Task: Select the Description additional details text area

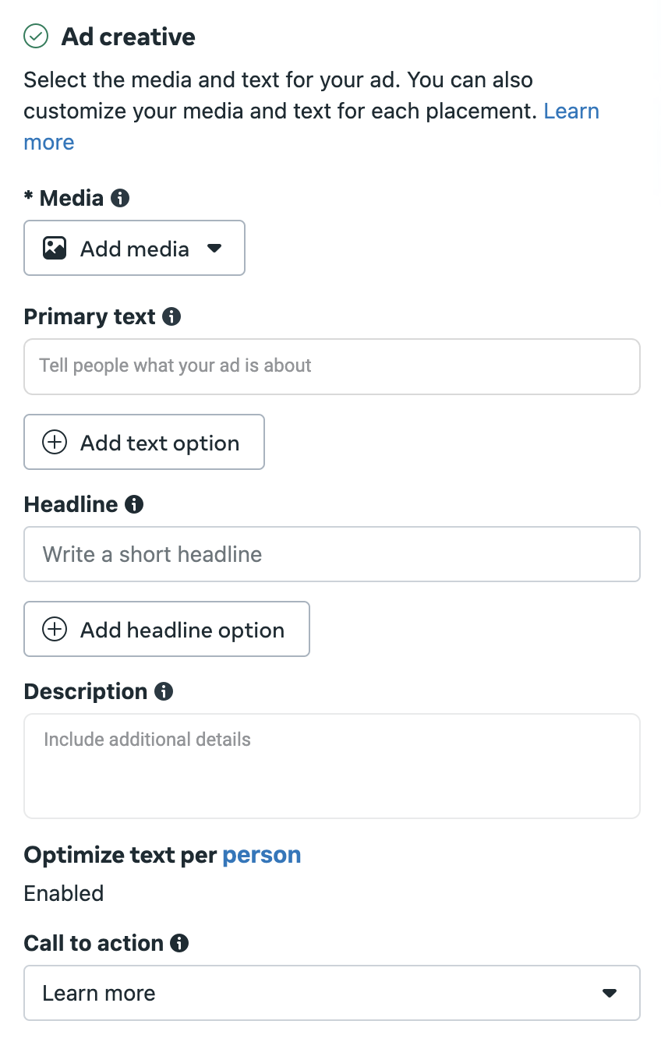Action: point(332,766)
